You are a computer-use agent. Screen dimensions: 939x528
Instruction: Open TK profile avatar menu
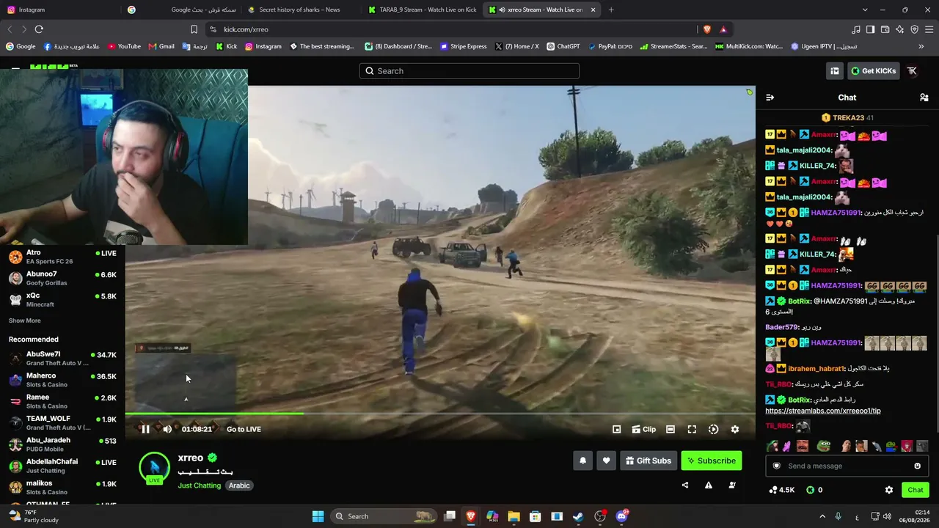pyautogui.click(x=913, y=71)
